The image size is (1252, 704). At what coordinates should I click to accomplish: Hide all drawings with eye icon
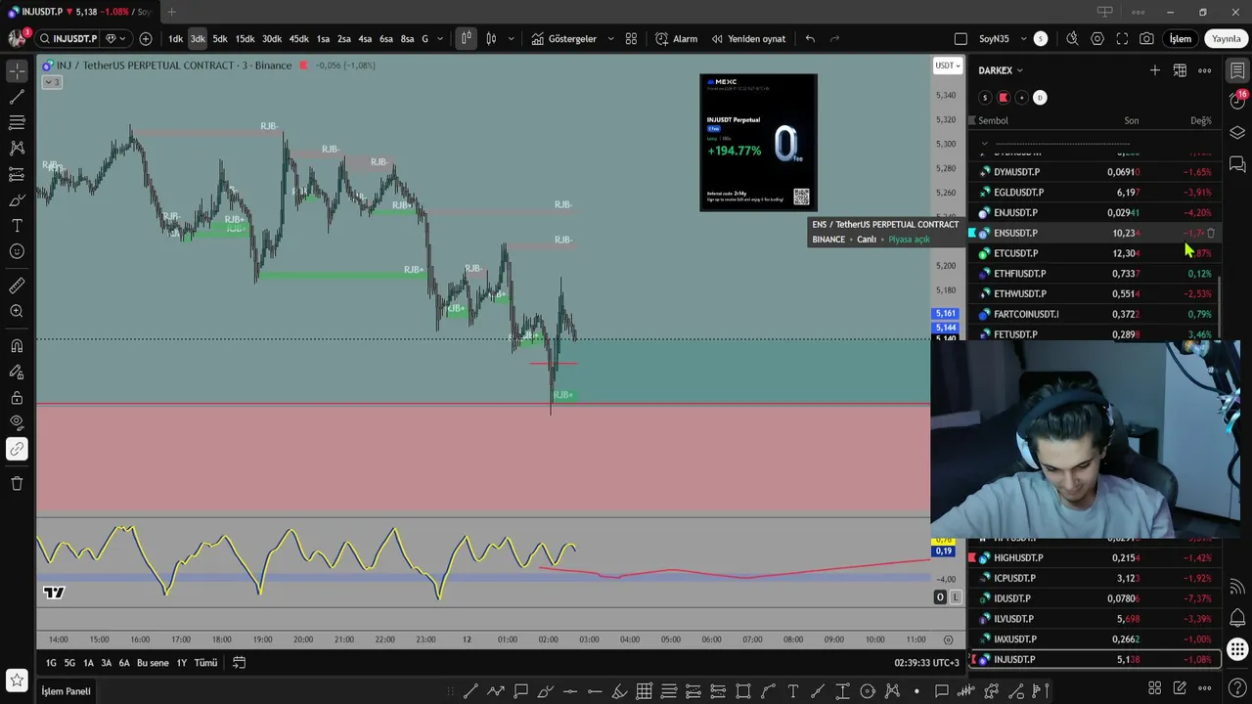coord(17,422)
